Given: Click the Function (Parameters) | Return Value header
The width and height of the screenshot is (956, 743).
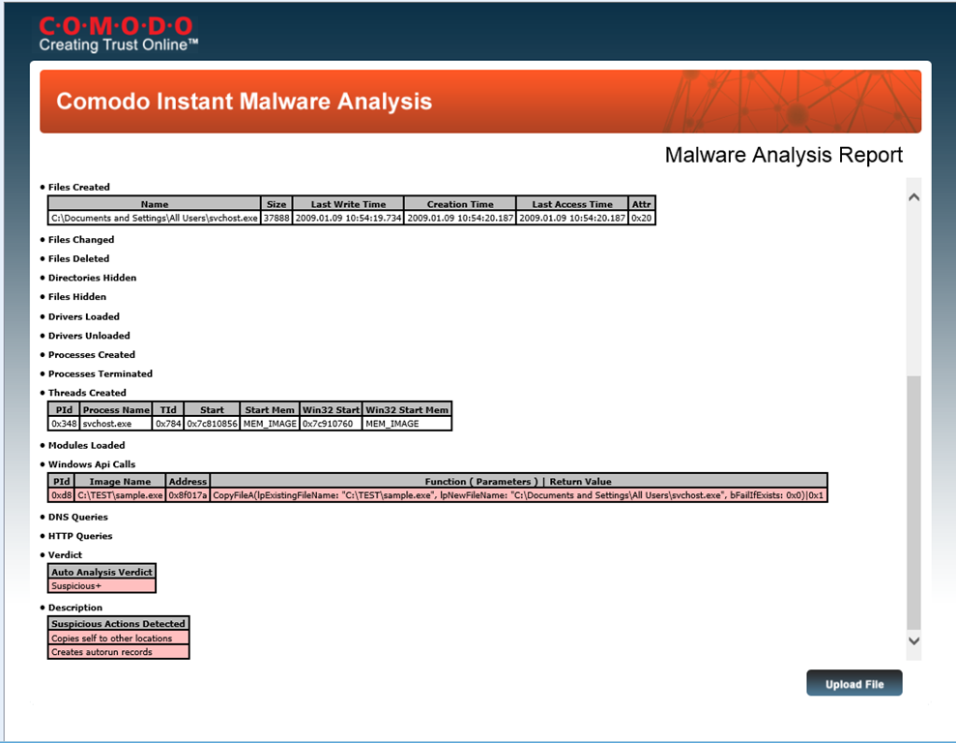Looking at the screenshot, I should coord(518,481).
